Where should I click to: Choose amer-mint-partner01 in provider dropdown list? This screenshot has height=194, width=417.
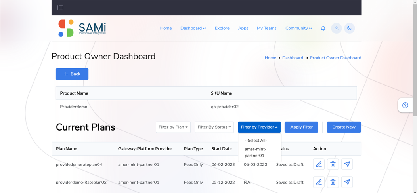(x=256, y=152)
